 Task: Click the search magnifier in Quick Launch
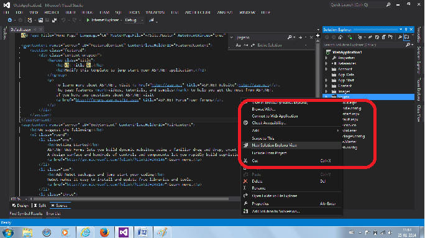388,4
